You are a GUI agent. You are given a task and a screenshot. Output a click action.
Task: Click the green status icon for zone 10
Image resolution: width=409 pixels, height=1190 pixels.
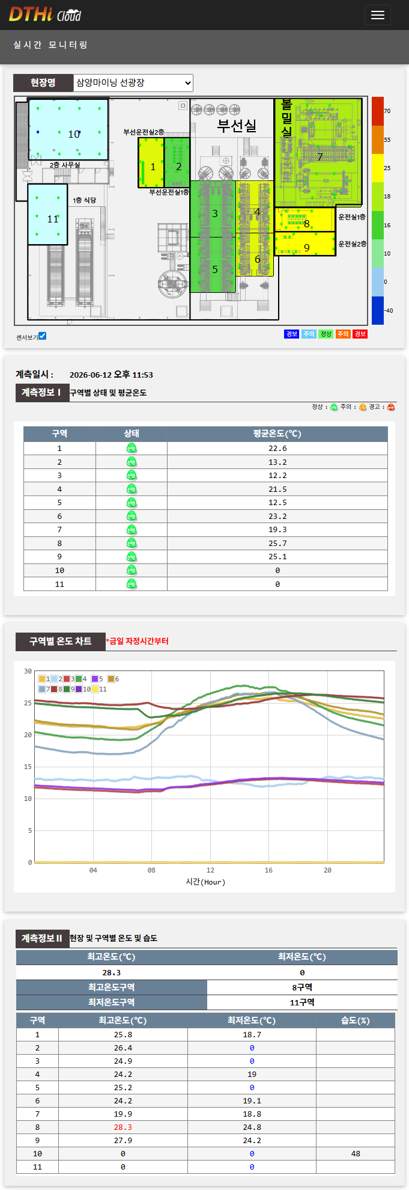point(132,570)
